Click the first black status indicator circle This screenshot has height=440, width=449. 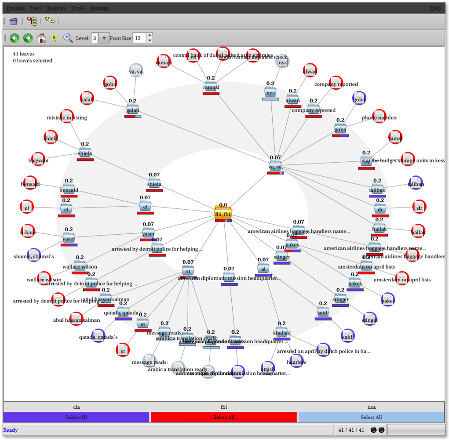click(x=373, y=430)
